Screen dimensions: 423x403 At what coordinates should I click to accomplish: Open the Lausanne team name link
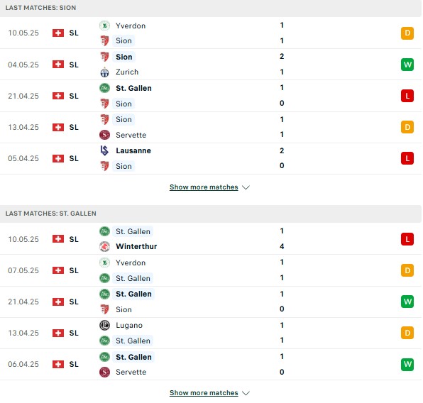[133, 150]
